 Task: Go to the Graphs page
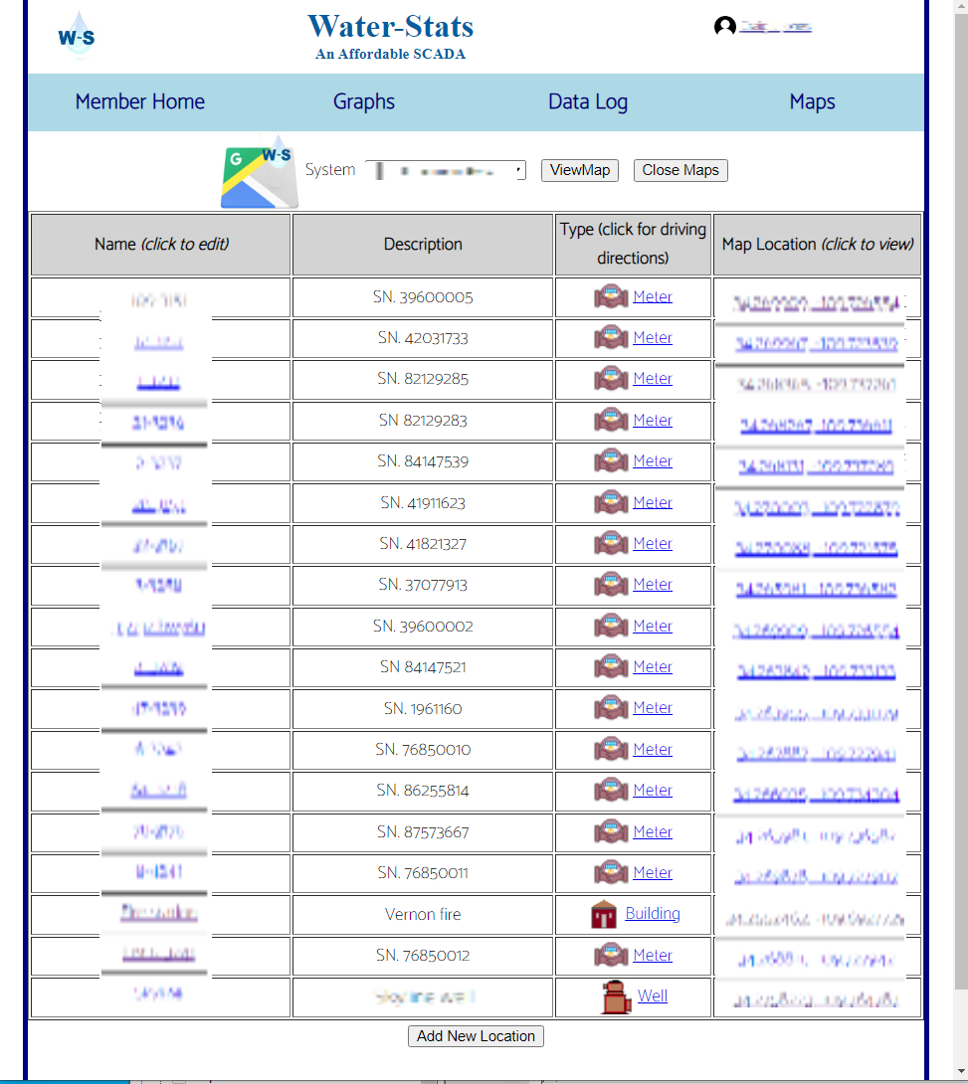(364, 101)
